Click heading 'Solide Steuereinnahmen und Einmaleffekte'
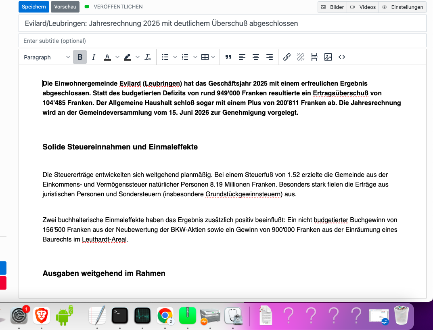Viewport: 433px width, 330px height. click(x=120, y=147)
